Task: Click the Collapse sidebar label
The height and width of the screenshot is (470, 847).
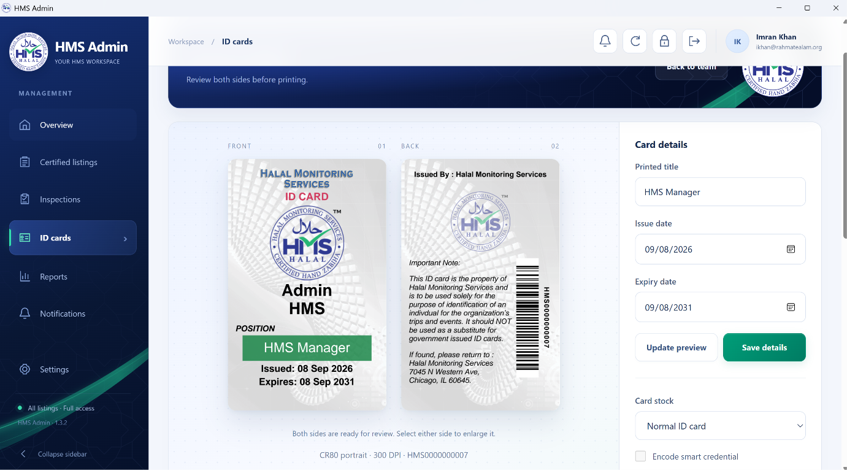Action: 62,454
